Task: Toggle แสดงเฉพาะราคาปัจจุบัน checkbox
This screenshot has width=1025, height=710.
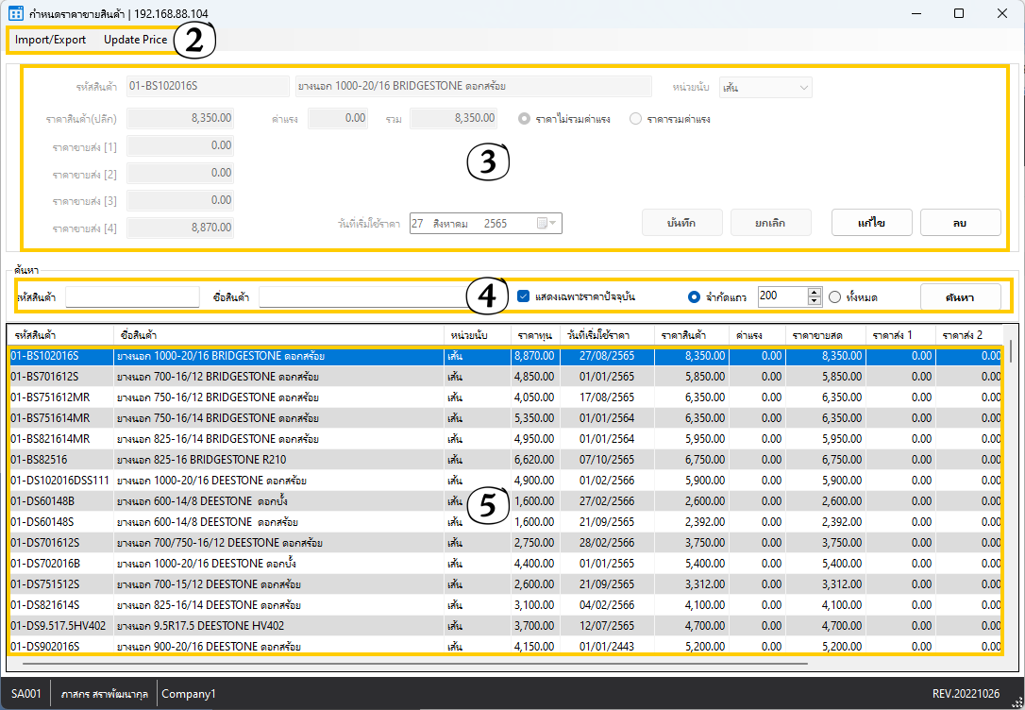Action: tap(525, 296)
